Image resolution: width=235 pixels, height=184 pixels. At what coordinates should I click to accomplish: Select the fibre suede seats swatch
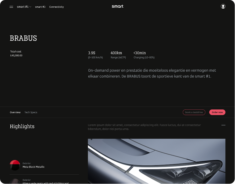pos(15,181)
